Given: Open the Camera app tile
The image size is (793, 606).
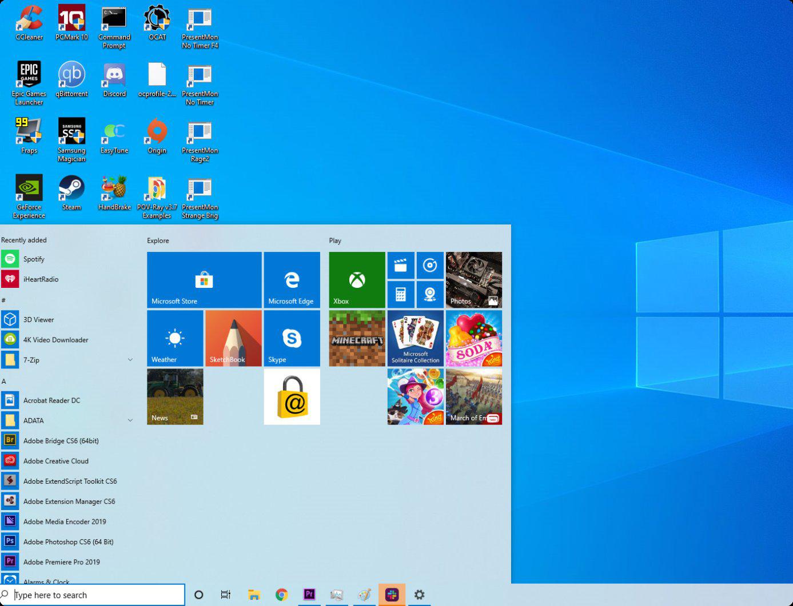Looking at the screenshot, I should (x=430, y=294).
